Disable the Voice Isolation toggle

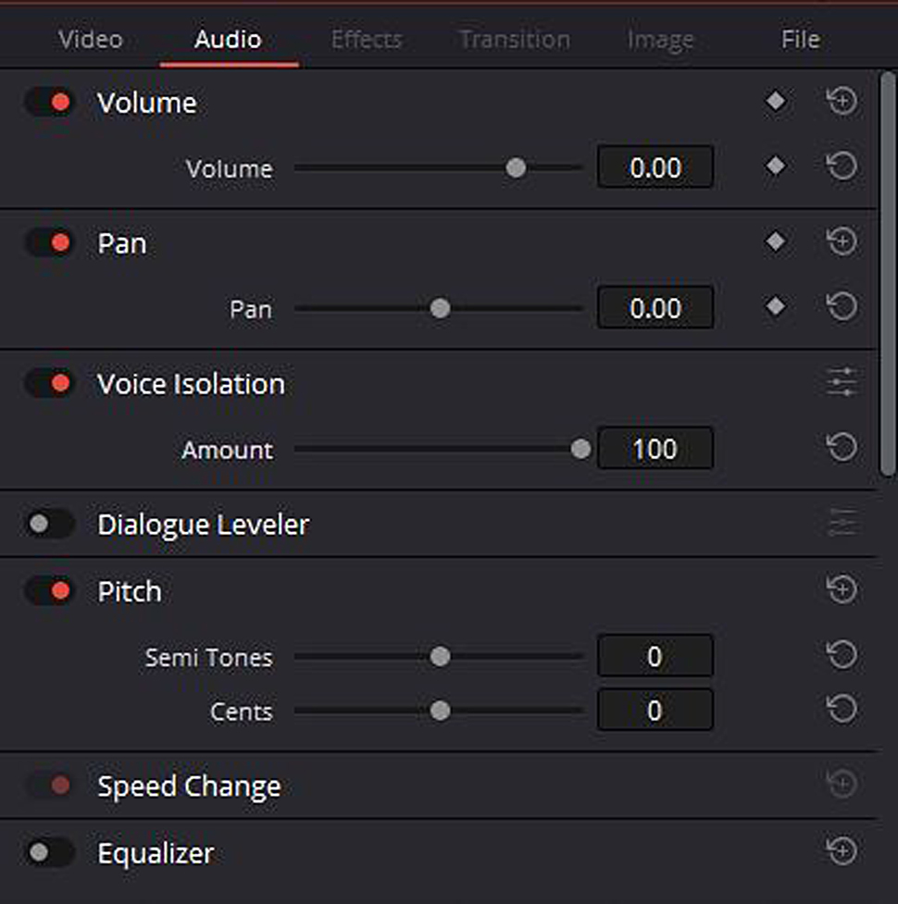coord(50,383)
